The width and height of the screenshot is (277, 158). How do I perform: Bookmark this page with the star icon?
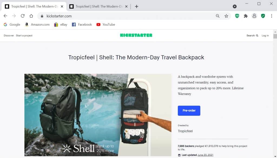pyautogui.click(x=226, y=16)
